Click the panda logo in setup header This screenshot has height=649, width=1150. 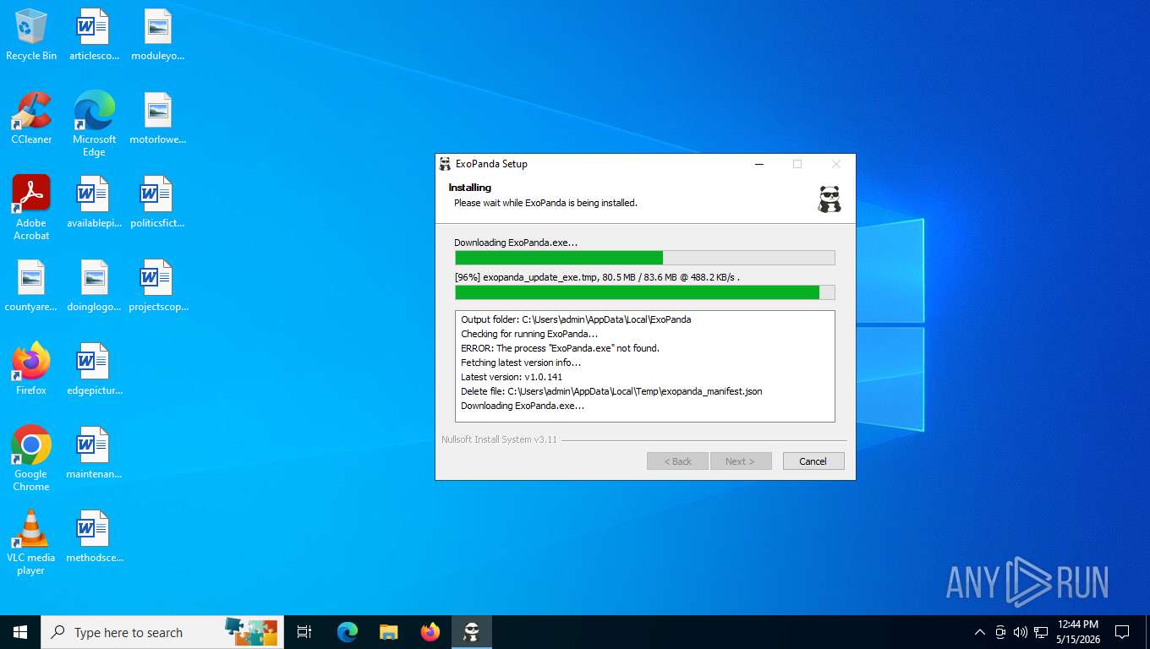830,199
